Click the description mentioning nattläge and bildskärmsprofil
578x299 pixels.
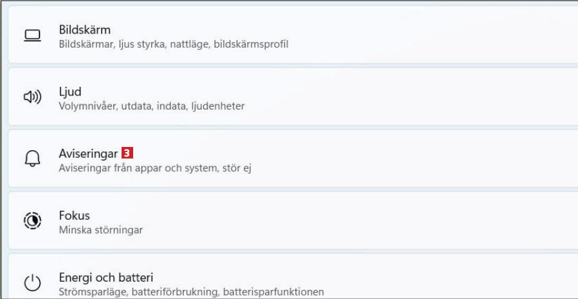pyautogui.click(x=173, y=44)
